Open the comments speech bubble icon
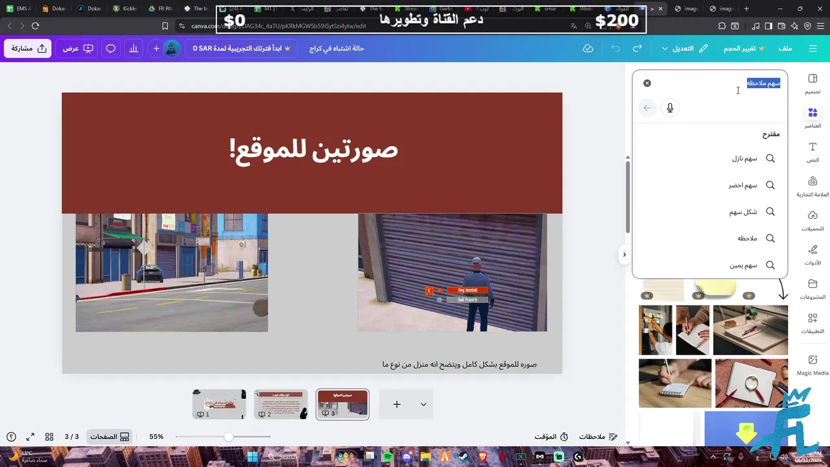 tap(111, 48)
